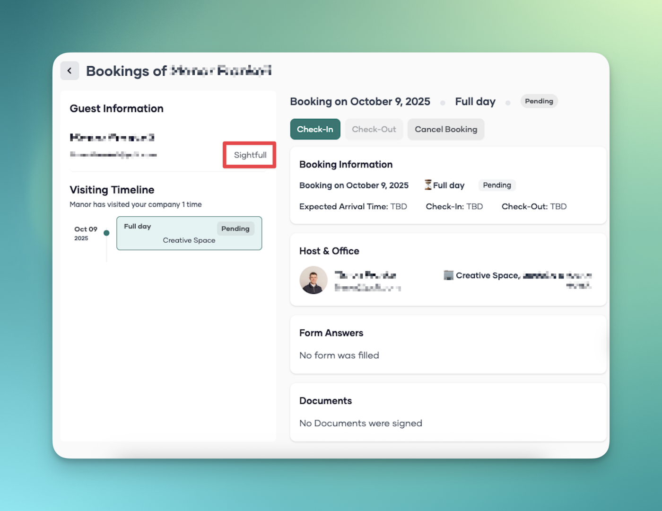
Task: Click the timeline dot for Oct 09
Action: click(106, 233)
